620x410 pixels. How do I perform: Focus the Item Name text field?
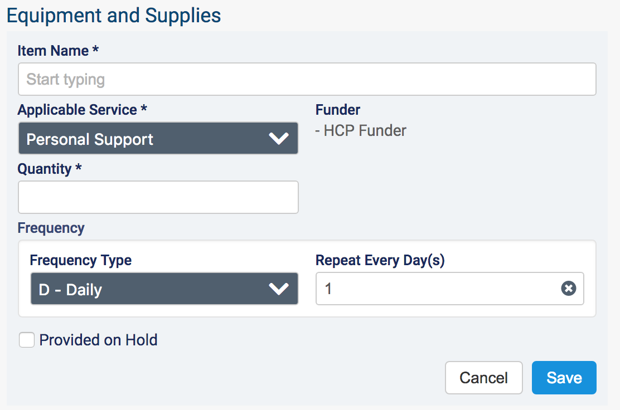click(x=307, y=79)
